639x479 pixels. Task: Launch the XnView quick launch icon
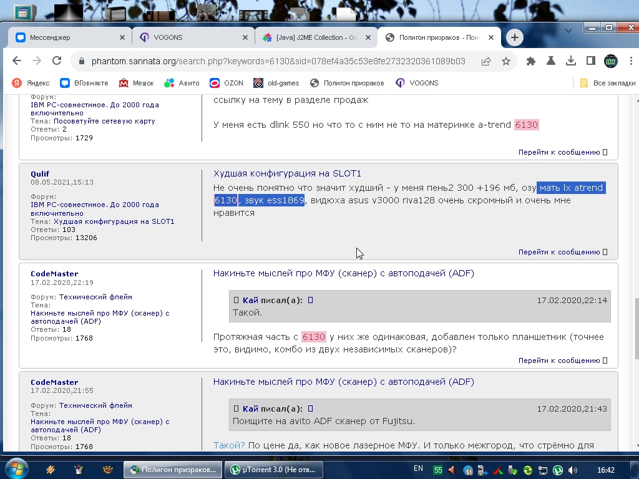tap(107, 470)
